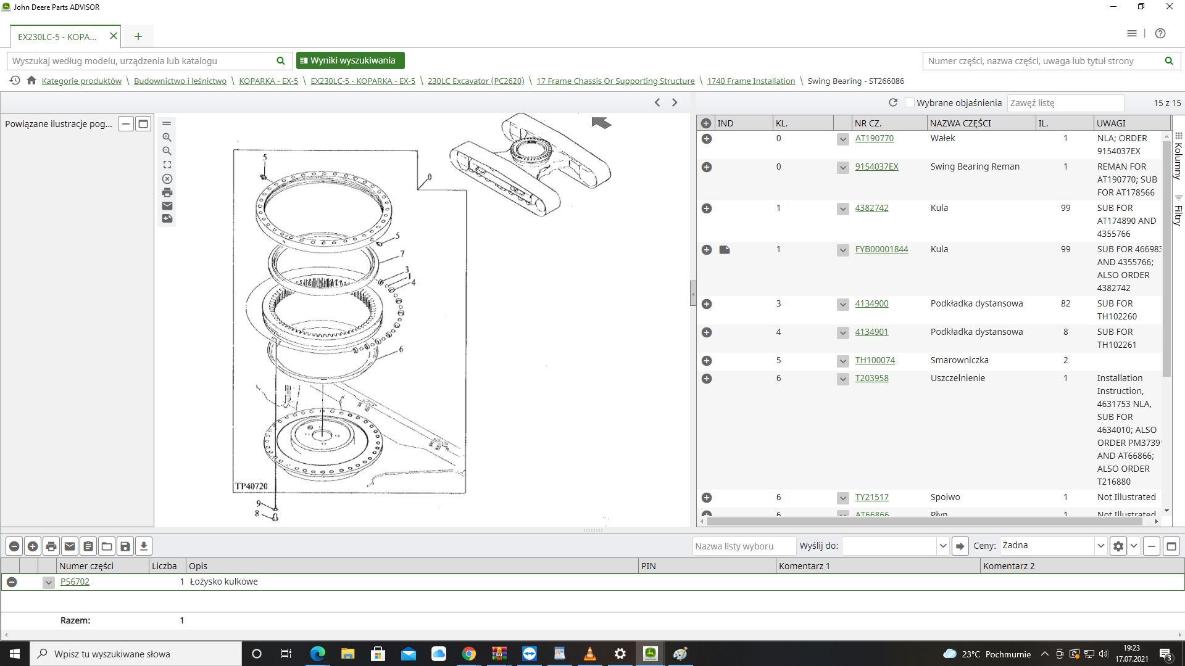Copy pick list to clipboard

tap(88, 546)
